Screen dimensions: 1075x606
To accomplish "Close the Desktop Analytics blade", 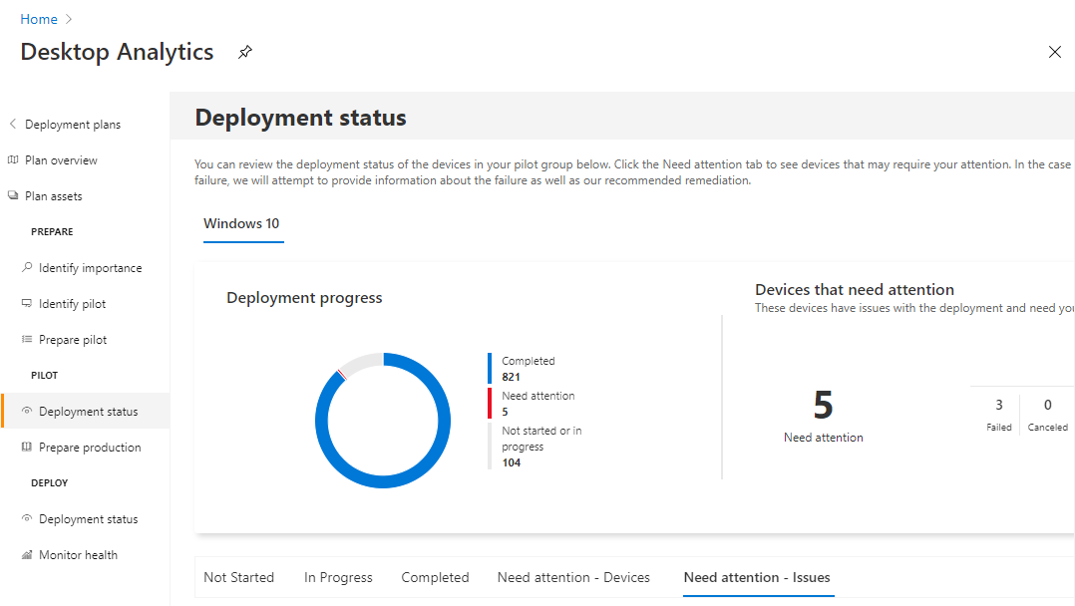I will [1054, 52].
